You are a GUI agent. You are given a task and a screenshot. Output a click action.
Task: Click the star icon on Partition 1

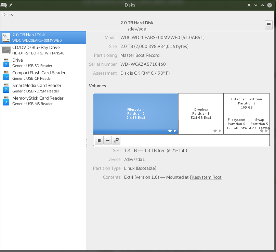(170, 131)
